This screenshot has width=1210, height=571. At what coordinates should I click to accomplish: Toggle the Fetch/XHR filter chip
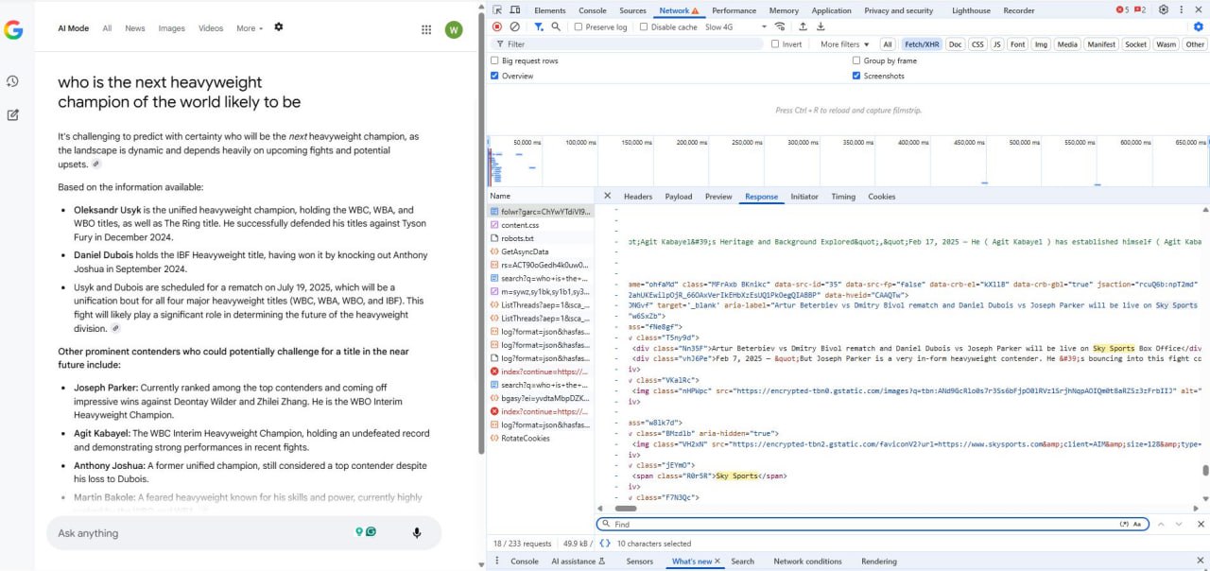tap(921, 44)
